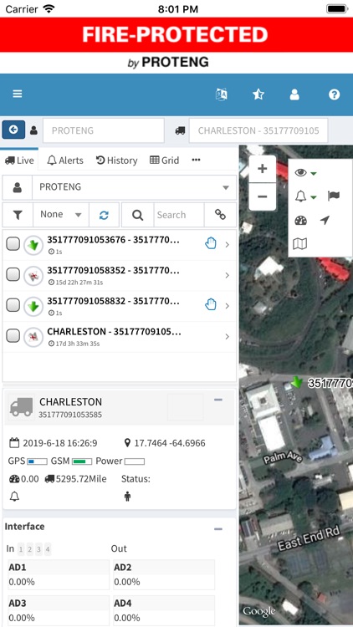Viewport: 353px width, 627px height.
Task: Focus the CHARLESTON vehicle input field
Action: coord(258,130)
